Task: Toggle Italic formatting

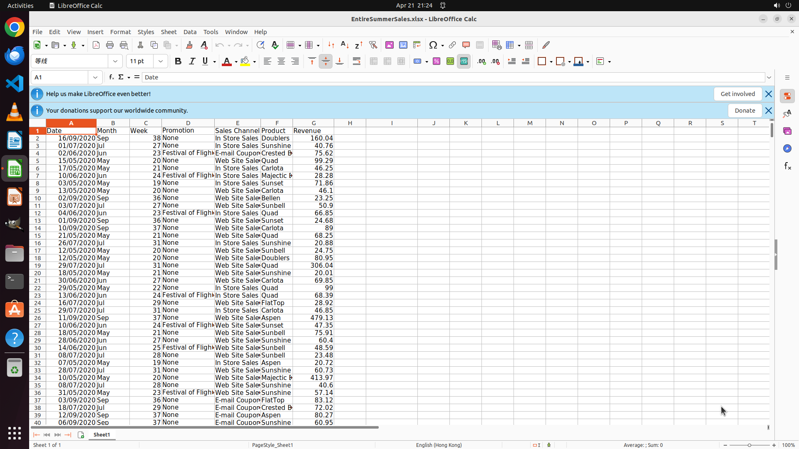Action: click(192, 62)
